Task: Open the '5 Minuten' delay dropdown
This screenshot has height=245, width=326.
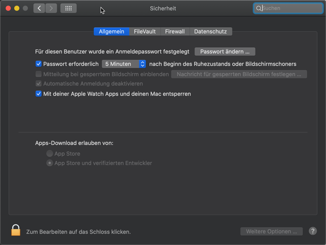Action: tap(124, 64)
